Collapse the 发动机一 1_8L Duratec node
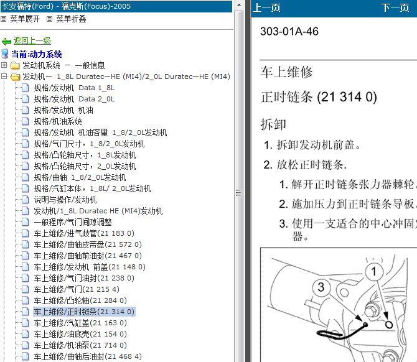 [x=4, y=77]
